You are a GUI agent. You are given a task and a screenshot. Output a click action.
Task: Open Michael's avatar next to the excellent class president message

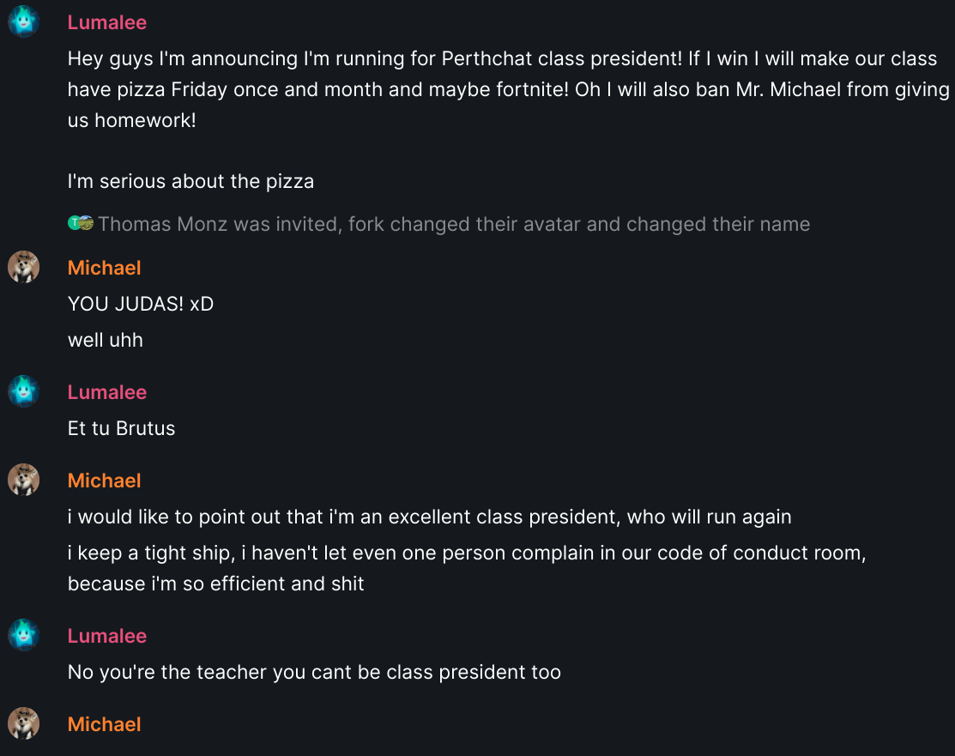click(x=24, y=480)
